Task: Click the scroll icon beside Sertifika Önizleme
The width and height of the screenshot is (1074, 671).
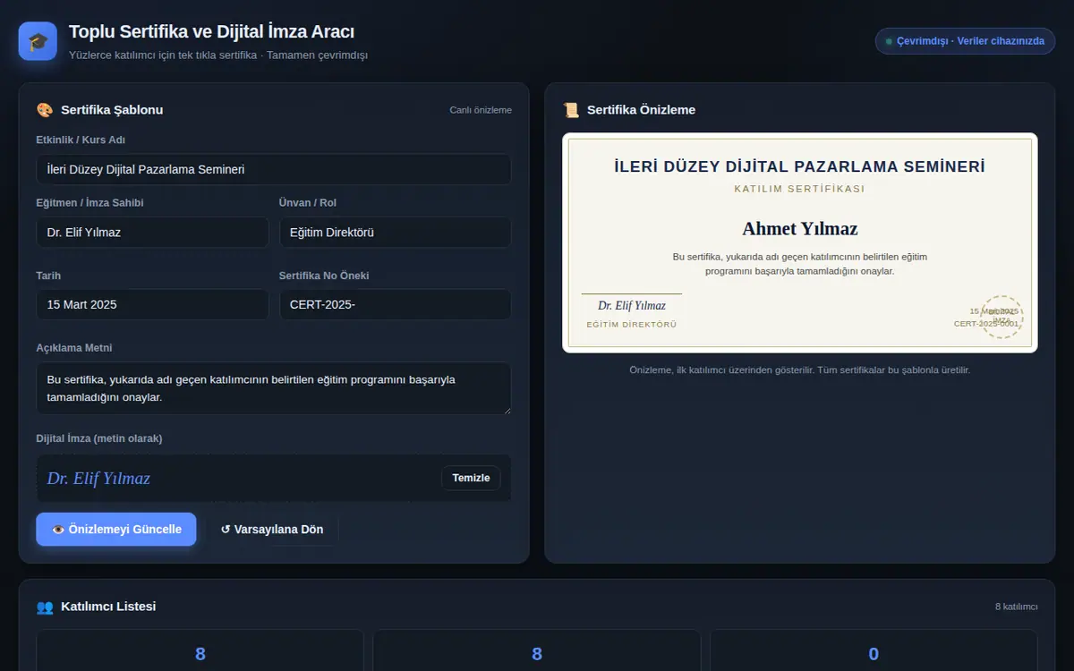Action: 571,110
